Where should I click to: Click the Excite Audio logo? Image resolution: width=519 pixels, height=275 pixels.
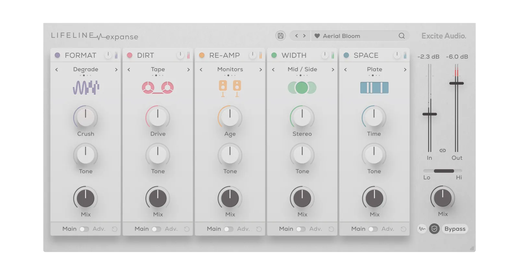[x=444, y=36]
